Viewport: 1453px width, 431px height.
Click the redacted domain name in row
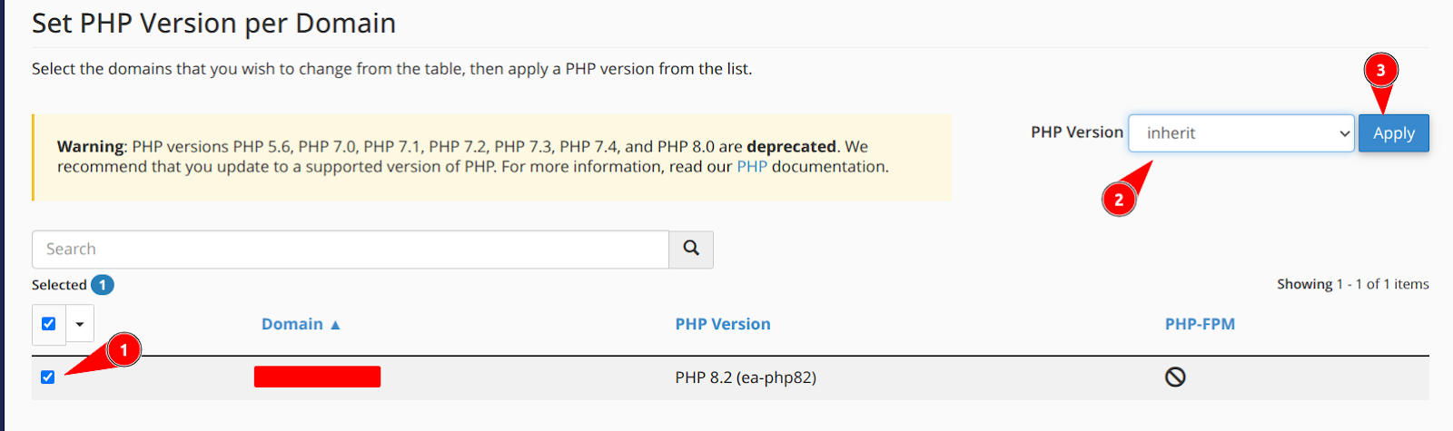click(x=317, y=377)
